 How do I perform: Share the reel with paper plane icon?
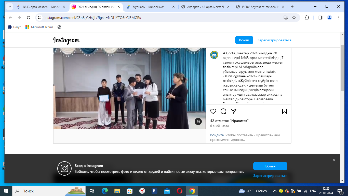[x=234, y=111]
